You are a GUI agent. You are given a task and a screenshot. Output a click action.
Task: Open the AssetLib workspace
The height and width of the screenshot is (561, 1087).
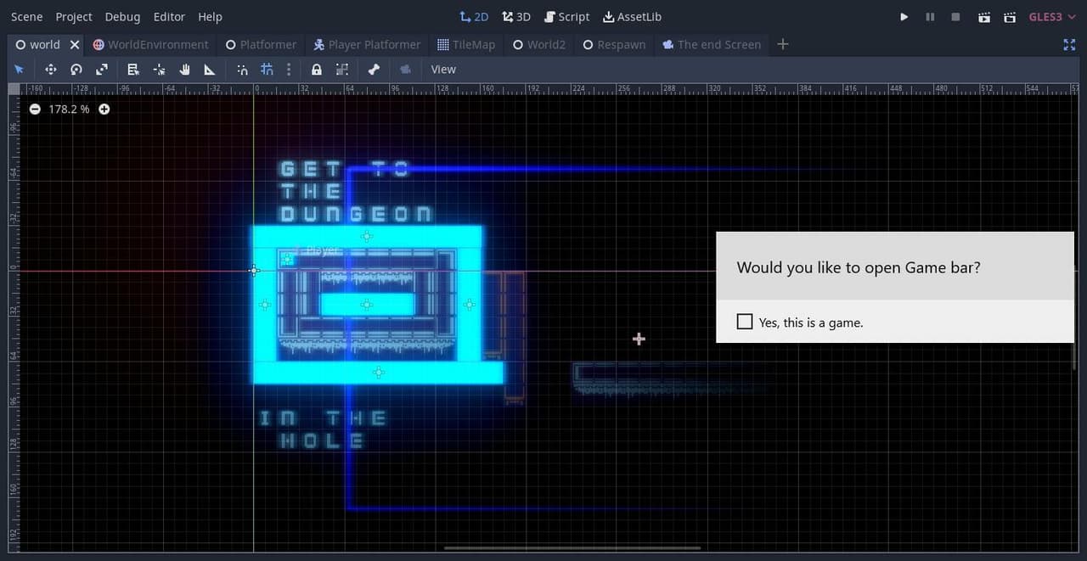click(x=632, y=17)
